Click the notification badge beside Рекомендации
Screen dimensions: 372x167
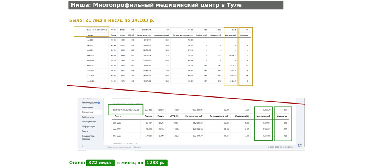[99, 102]
